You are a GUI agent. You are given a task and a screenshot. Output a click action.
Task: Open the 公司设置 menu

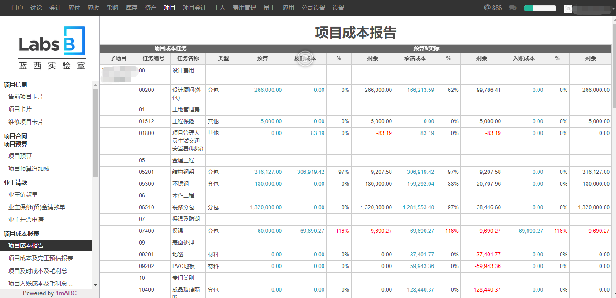tap(313, 8)
